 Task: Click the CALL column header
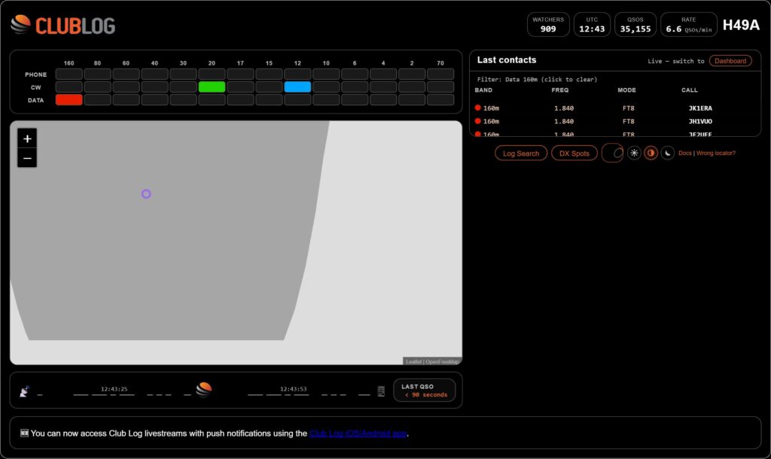click(x=690, y=90)
